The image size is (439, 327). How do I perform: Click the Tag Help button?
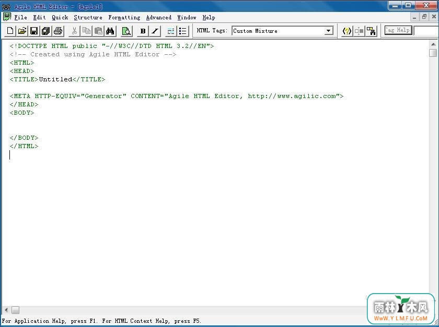coord(398,30)
